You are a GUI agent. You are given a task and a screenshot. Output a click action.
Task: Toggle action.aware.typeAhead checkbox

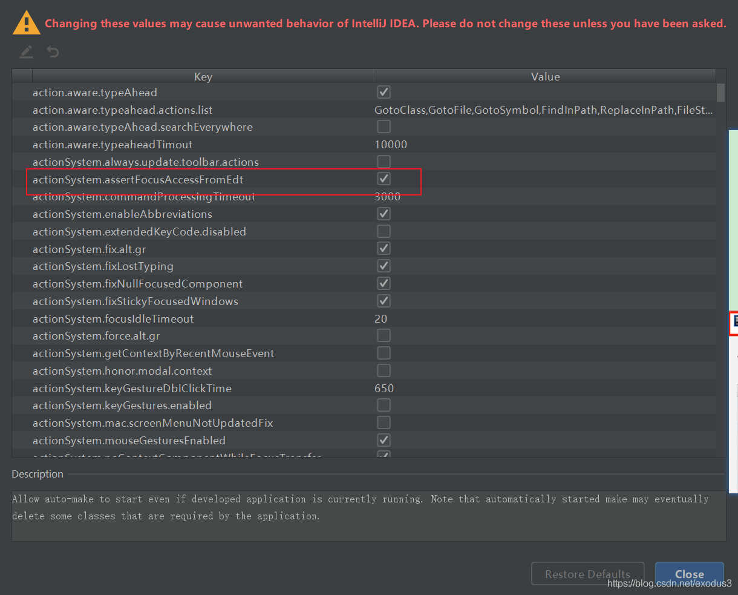tap(384, 92)
